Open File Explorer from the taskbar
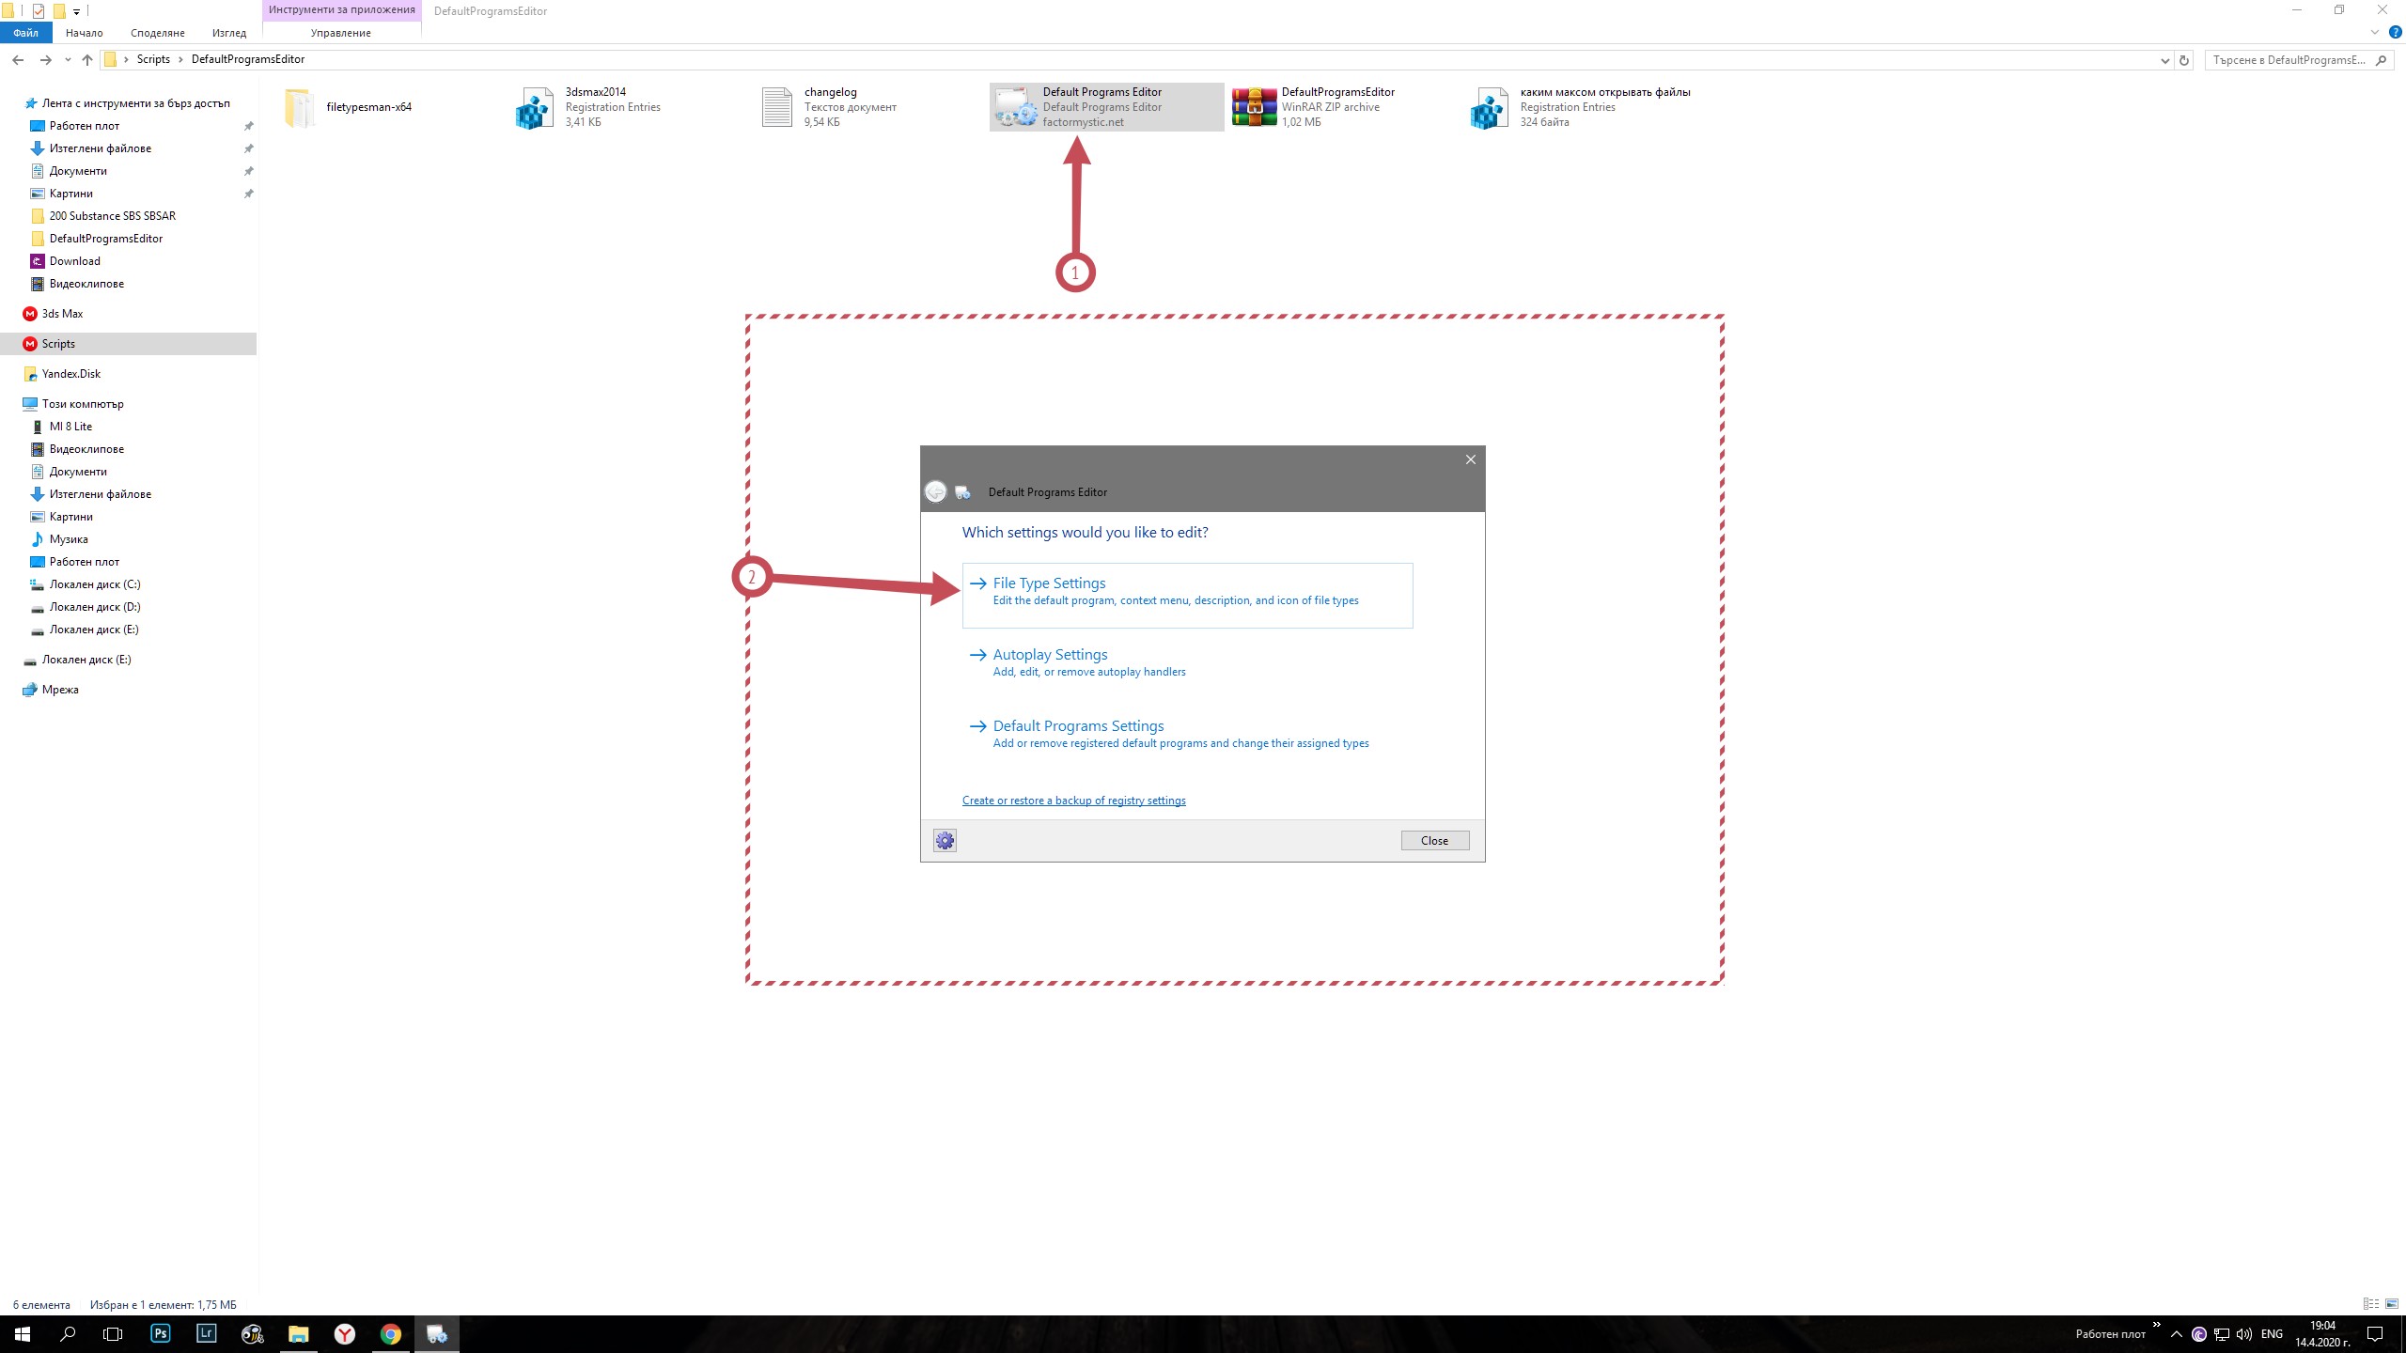The height and width of the screenshot is (1353, 2406). [299, 1333]
